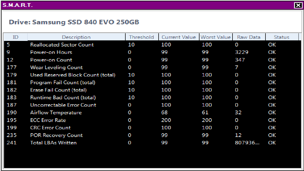Click worst value 61
This screenshot has width=304, height=171.
(x=205, y=112)
